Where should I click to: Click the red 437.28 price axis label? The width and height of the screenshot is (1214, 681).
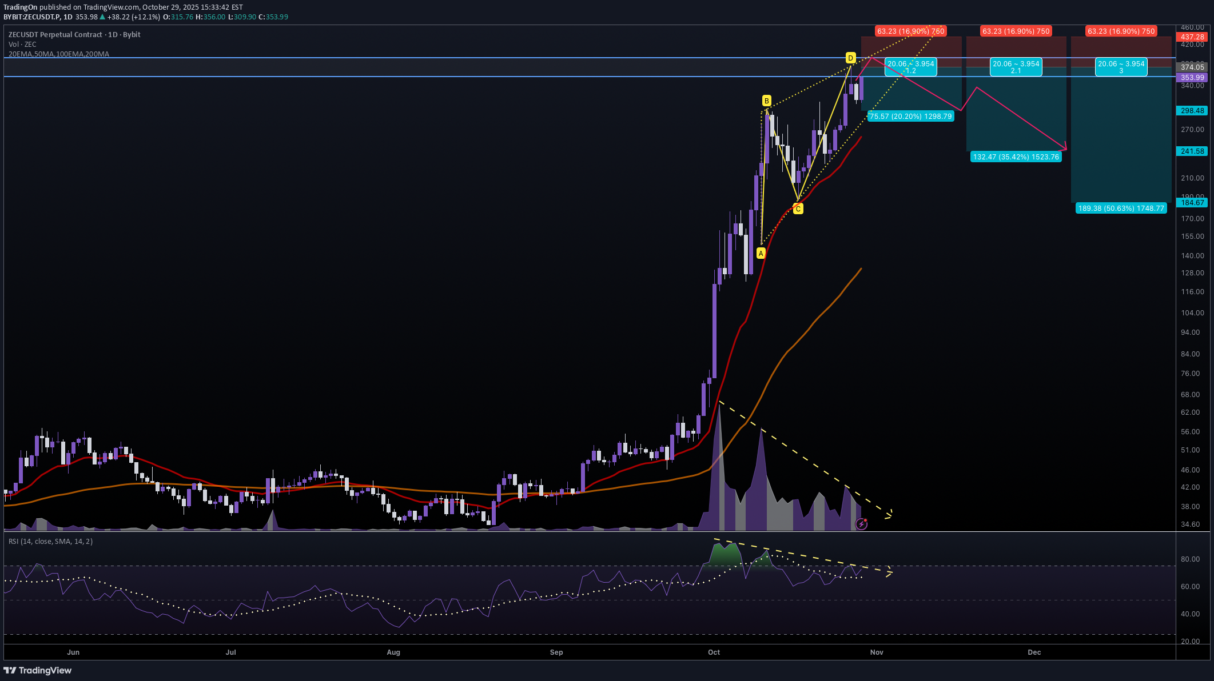click(x=1192, y=35)
